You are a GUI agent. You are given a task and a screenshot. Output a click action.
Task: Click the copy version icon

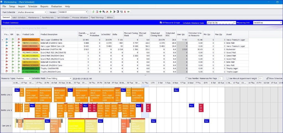[104, 12]
